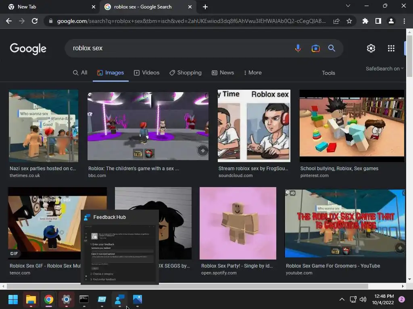Click the scroll-down arrow on the vertical scrollbar

(x=409, y=279)
